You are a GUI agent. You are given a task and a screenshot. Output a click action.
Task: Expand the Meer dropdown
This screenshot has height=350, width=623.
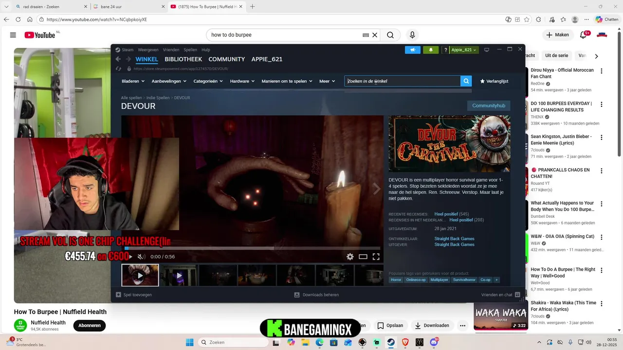(x=327, y=81)
